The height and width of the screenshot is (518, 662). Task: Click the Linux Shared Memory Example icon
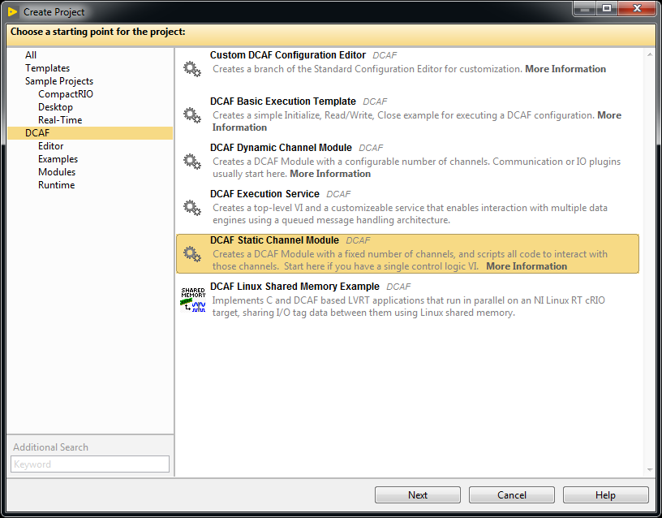tap(192, 300)
